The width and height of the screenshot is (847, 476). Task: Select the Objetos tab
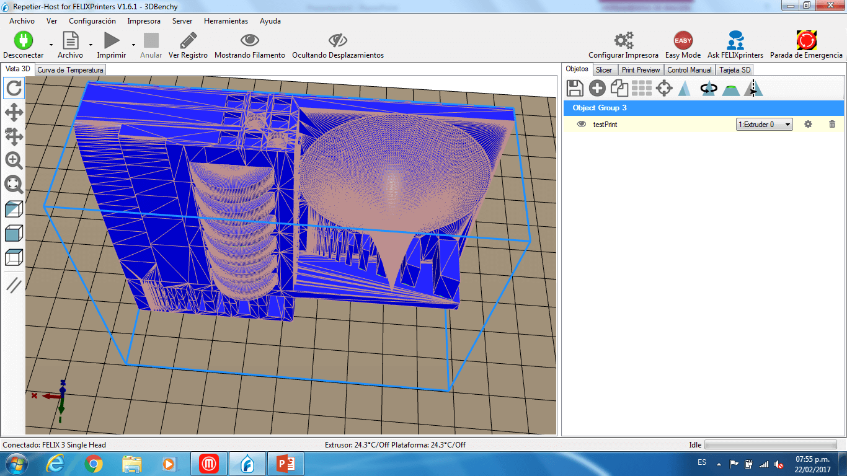pos(577,69)
